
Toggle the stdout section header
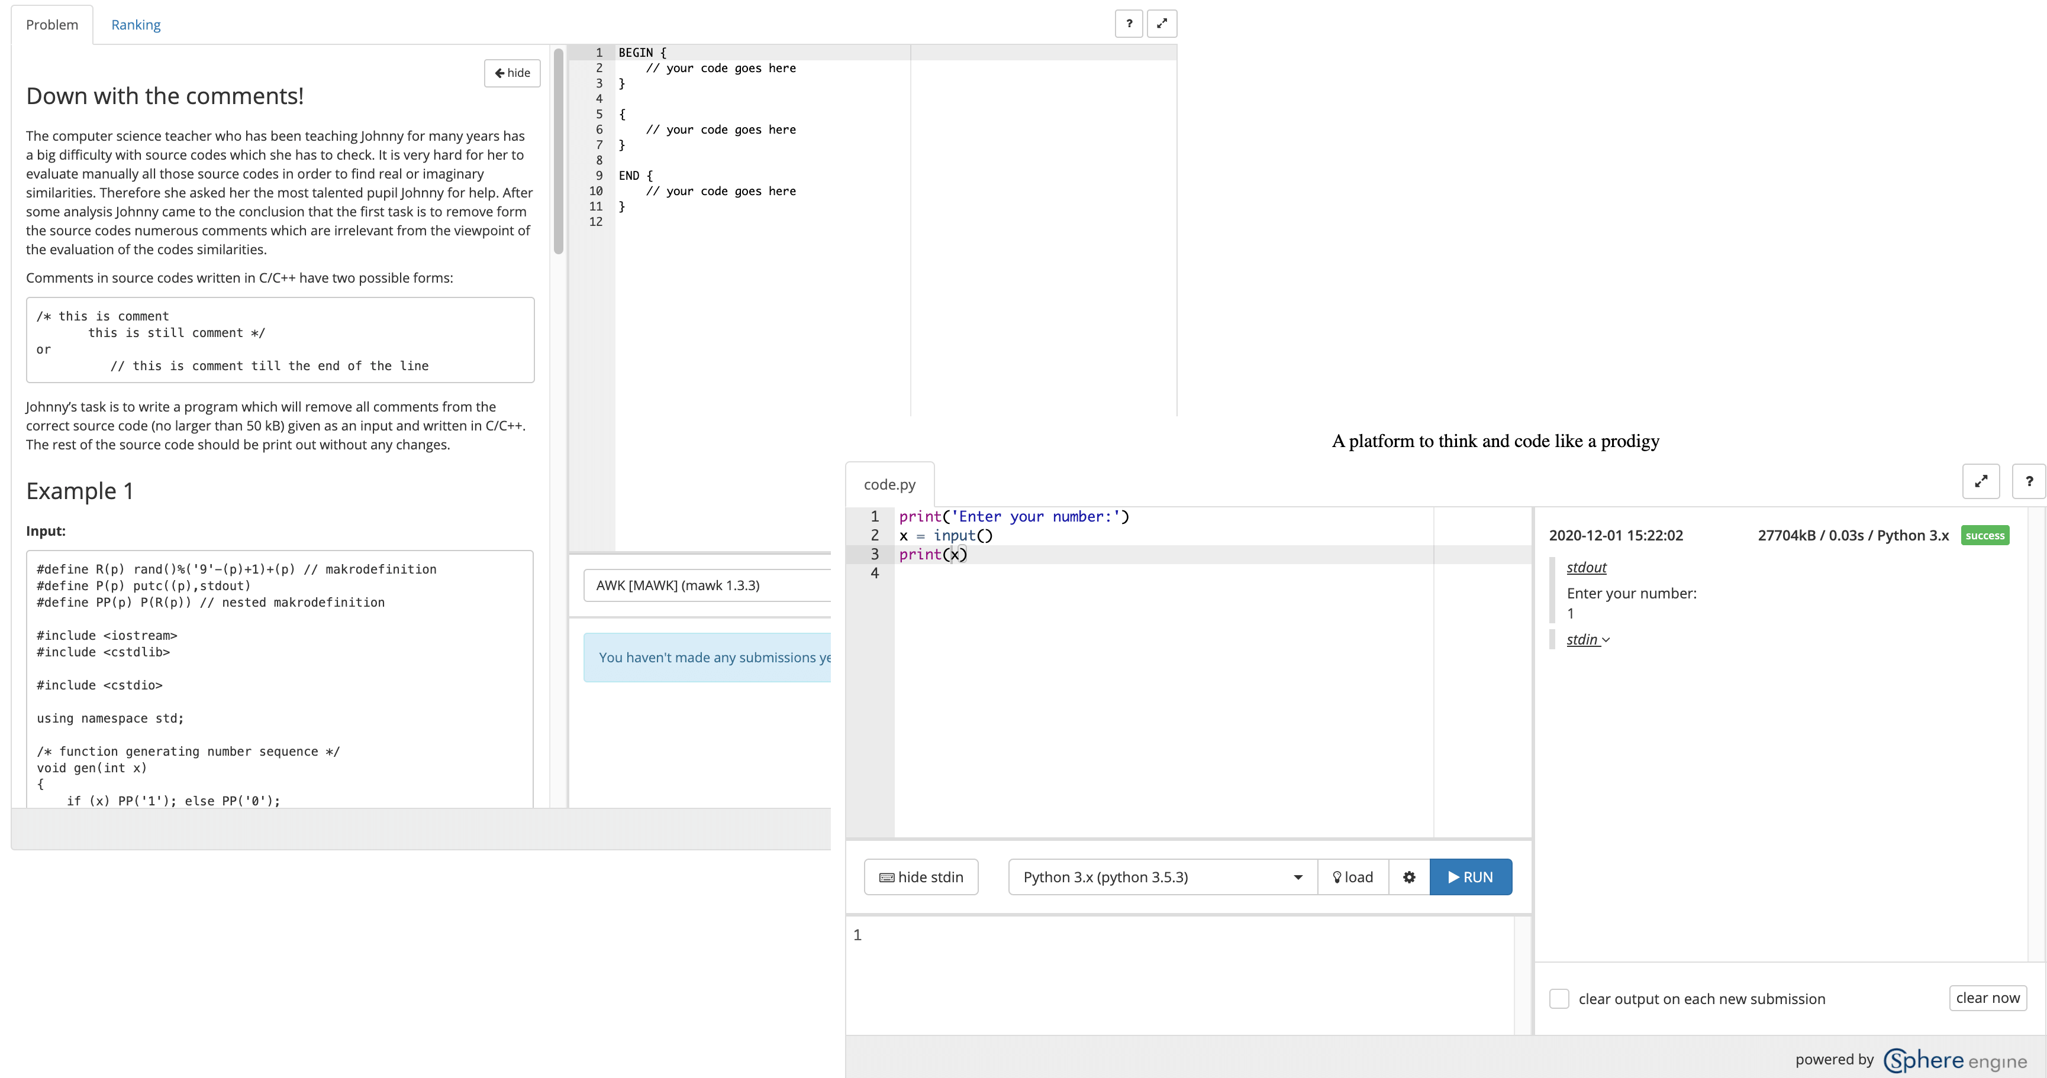pyautogui.click(x=1586, y=568)
